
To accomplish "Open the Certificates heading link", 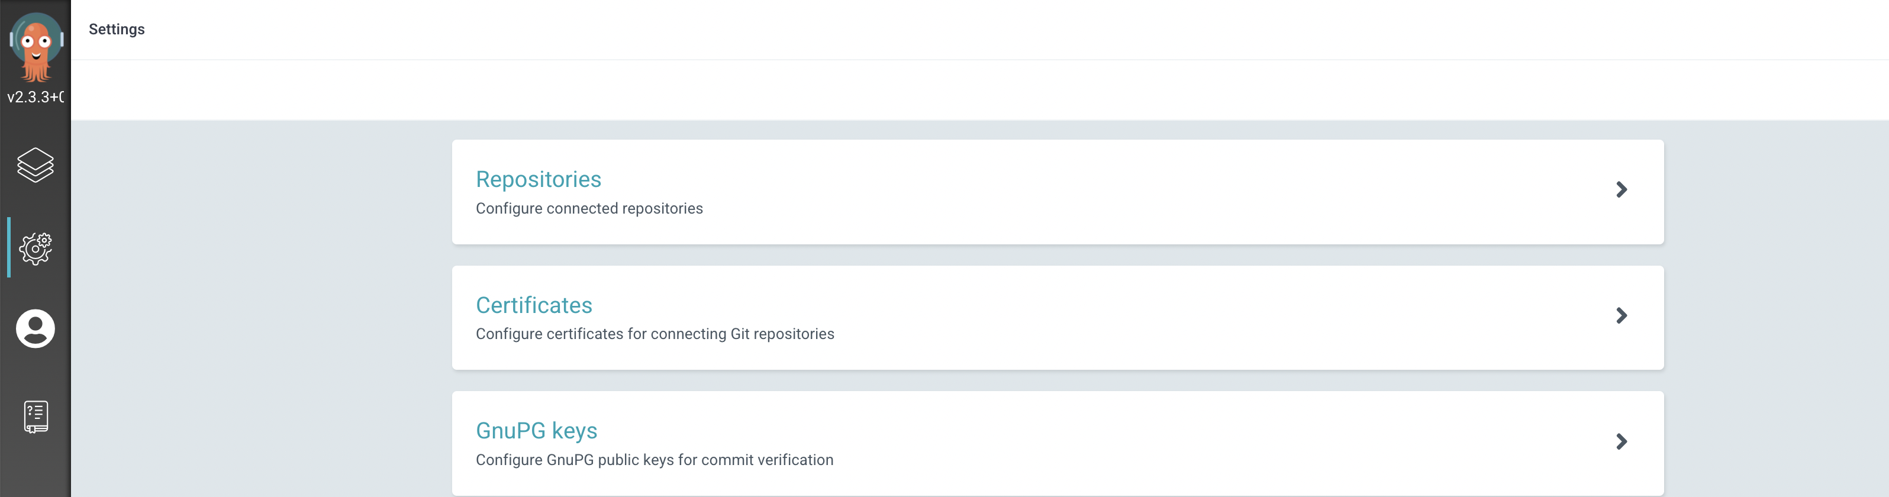I will pyautogui.click(x=534, y=305).
